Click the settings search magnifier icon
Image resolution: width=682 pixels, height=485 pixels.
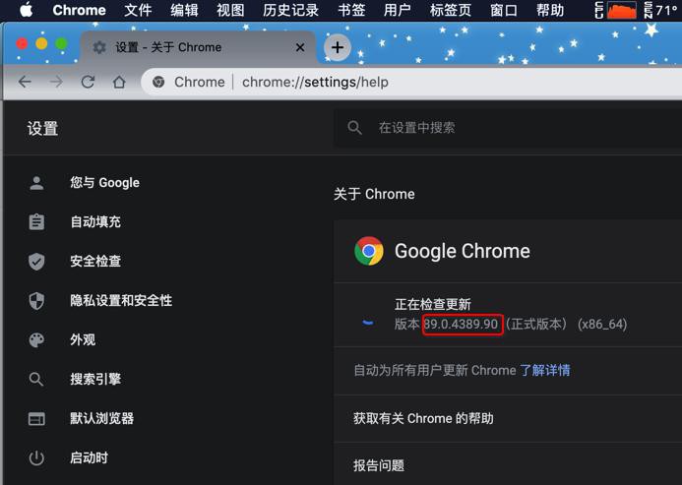click(x=354, y=128)
